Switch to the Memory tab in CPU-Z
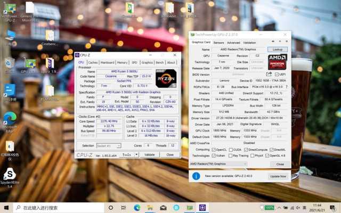 pos(122,63)
